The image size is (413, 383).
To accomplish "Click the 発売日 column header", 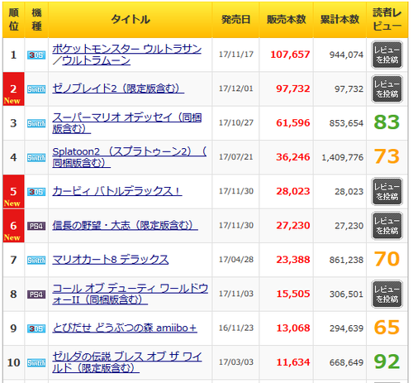I will [x=235, y=20].
